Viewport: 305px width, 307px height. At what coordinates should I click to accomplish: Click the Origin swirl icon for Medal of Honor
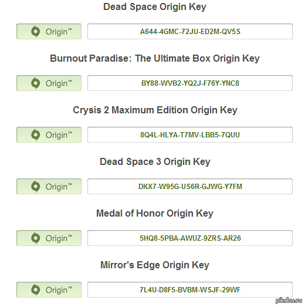36,238
